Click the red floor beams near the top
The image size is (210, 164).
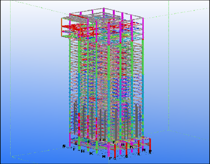pyautogui.click(x=79, y=26)
